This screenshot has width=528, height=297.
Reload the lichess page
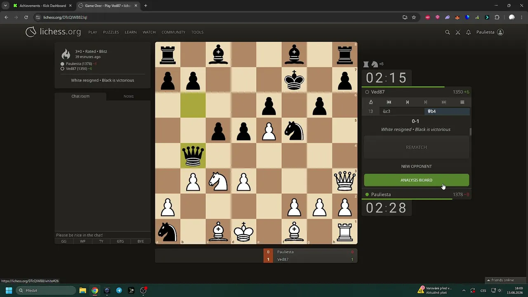(26, 17)
